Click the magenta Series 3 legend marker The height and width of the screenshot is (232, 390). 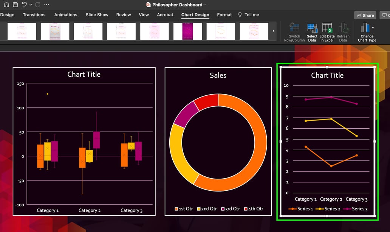[347, 209]
